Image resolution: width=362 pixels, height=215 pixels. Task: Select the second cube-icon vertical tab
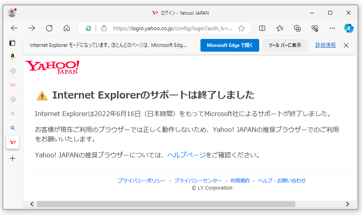tap(13, 99)
